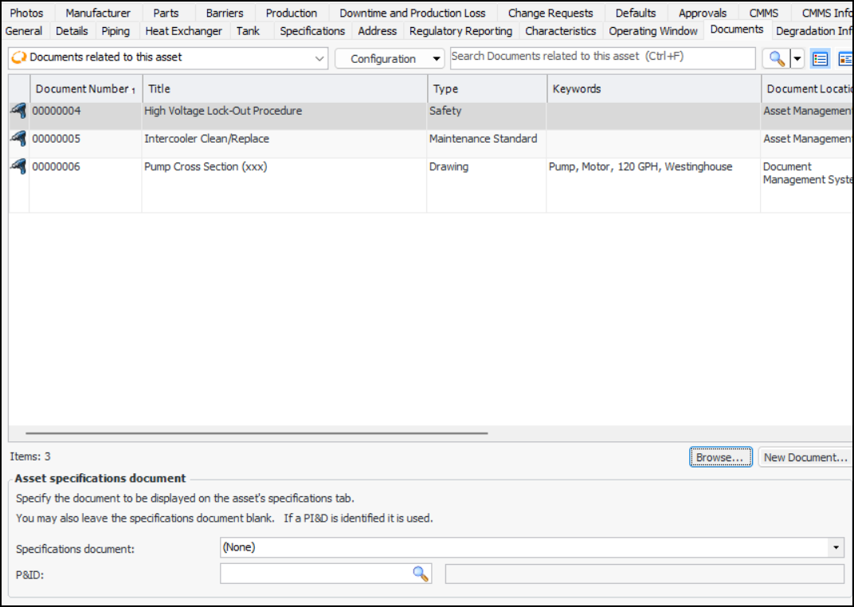
Task: Switch to the list view icon
Action: click(x=820, y=59)
